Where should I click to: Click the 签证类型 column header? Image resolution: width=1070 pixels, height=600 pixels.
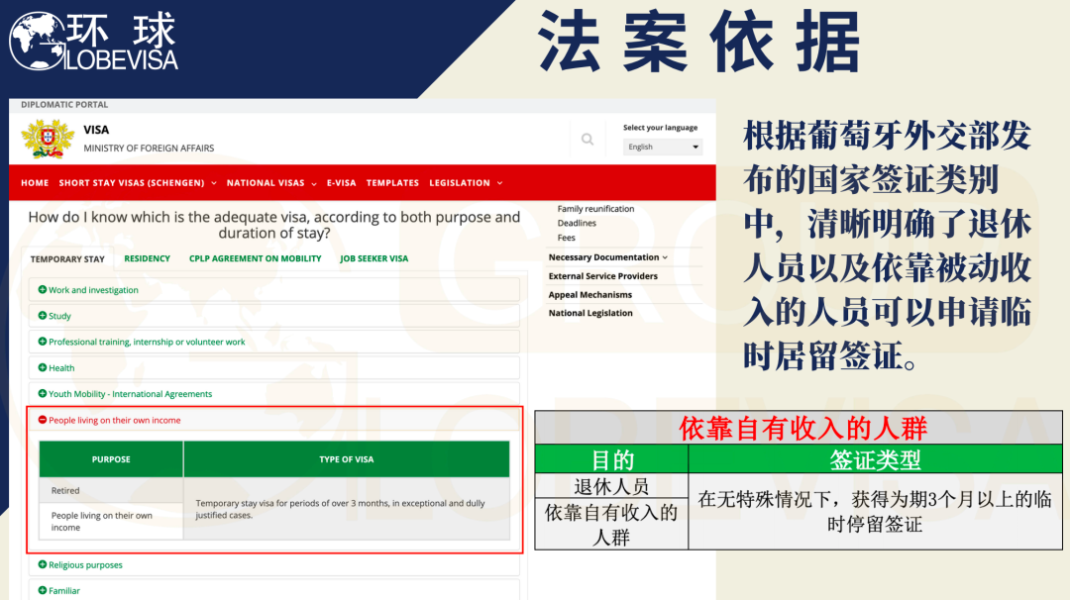pyautogui.click(x=875, y=460)
